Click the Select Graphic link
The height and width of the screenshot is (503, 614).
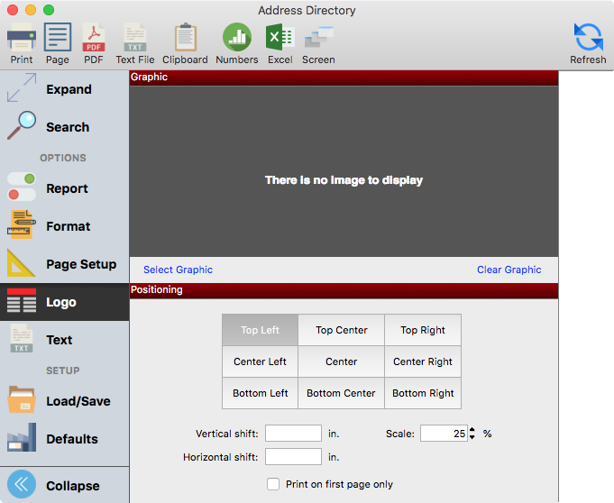pos(178,270)
